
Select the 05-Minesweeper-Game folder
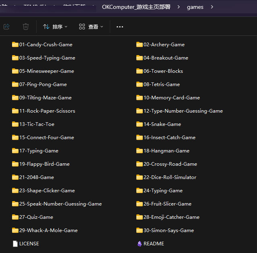pos(46,71)
